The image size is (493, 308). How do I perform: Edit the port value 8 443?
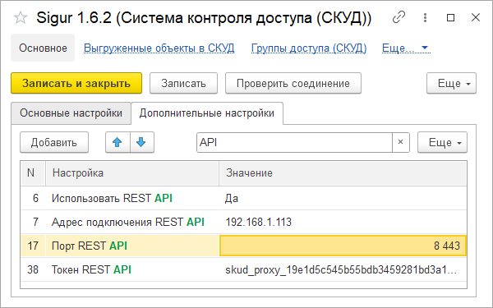343,246
